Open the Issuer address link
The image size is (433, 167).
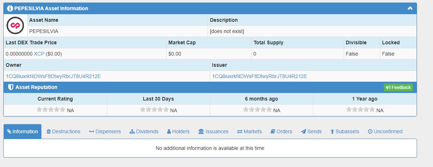pyautogui.click(x=260, y=76)
